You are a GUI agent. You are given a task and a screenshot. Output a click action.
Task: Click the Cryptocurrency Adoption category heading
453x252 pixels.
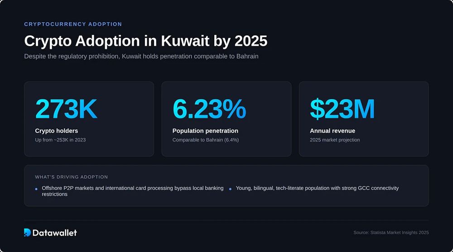pyautogui.click(x=73, y=24)
